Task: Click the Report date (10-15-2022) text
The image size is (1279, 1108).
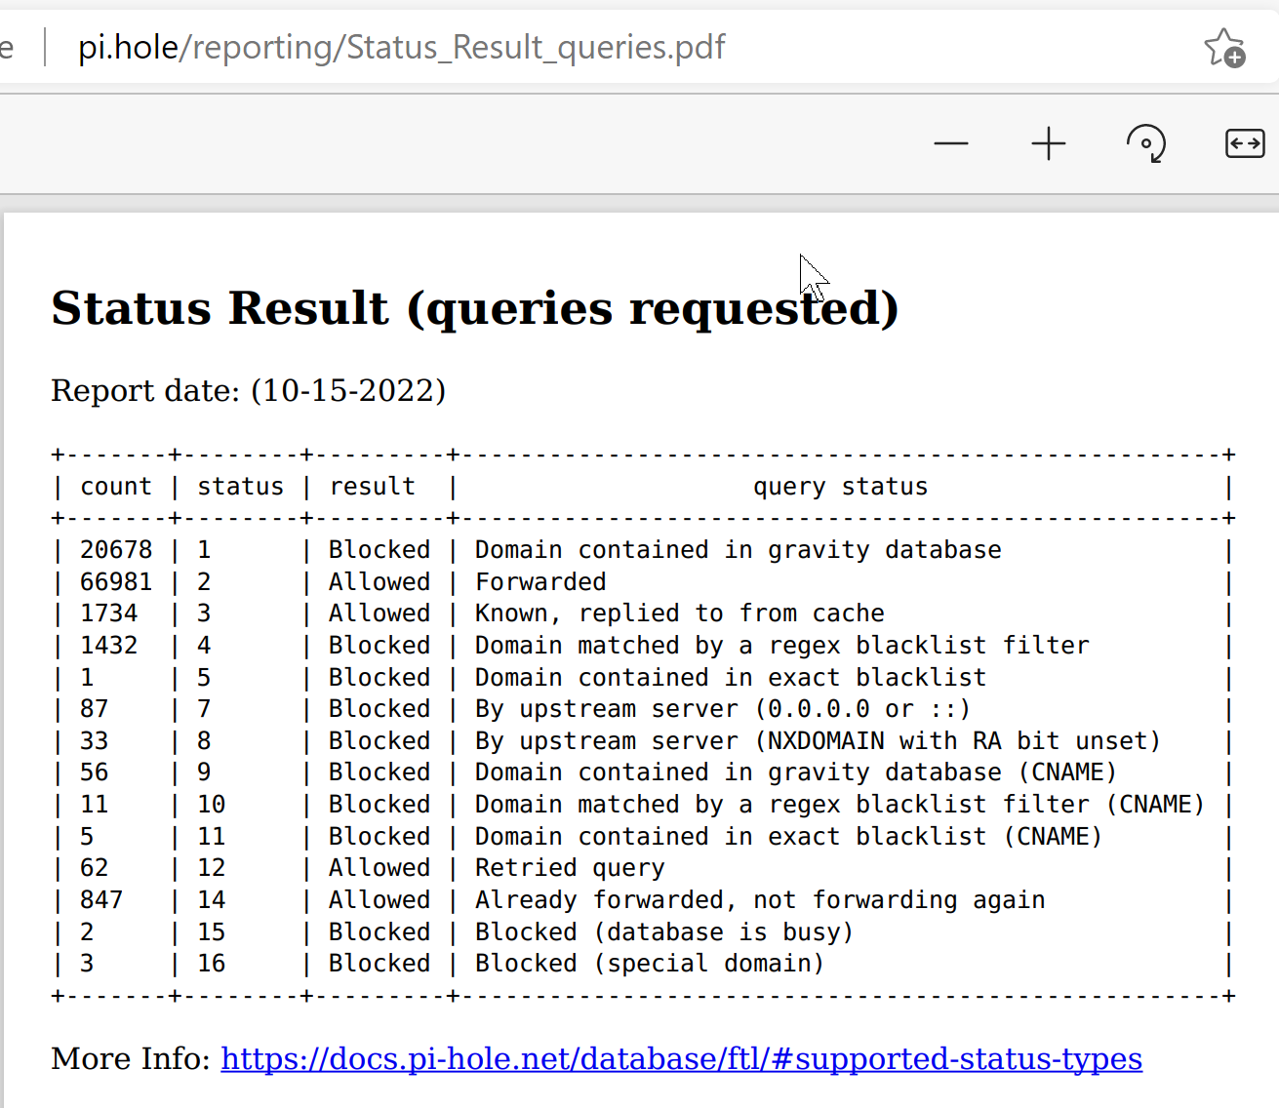Action: pos(249,390)
